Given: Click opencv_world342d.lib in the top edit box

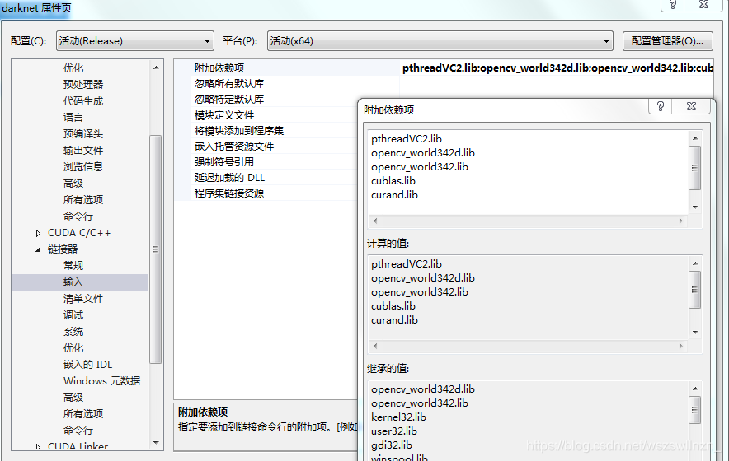Looking at the screenshot, I should click(422, 153).
